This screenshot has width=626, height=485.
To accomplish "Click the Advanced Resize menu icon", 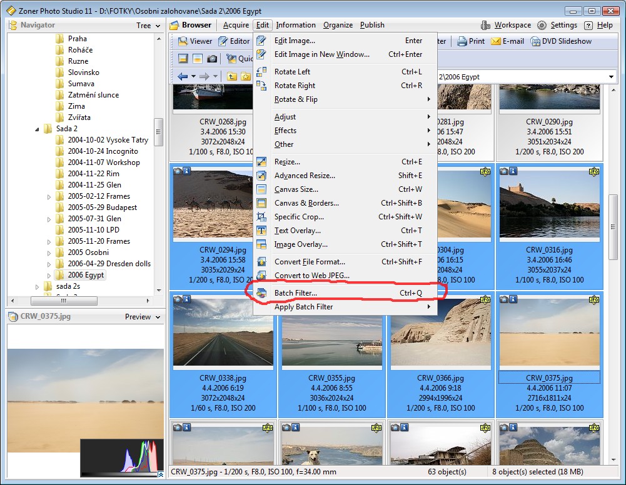I will coord(261,176).
